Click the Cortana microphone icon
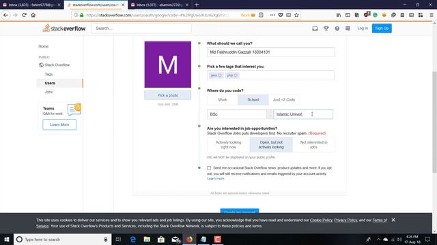The height and width of the screenshot is (245, 437). click(106, 239)
